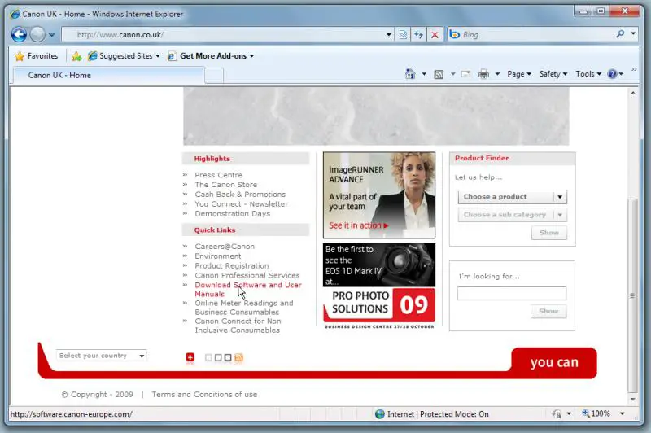
Task: Click the address bar showing canon.co.uk
Action: [x=225, y=35]
